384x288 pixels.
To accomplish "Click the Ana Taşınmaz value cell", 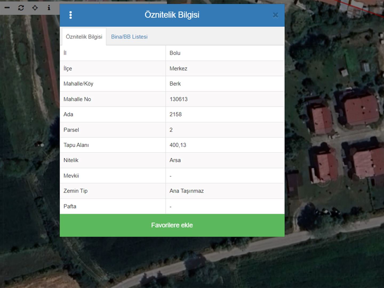I will (x=187, y=191).
